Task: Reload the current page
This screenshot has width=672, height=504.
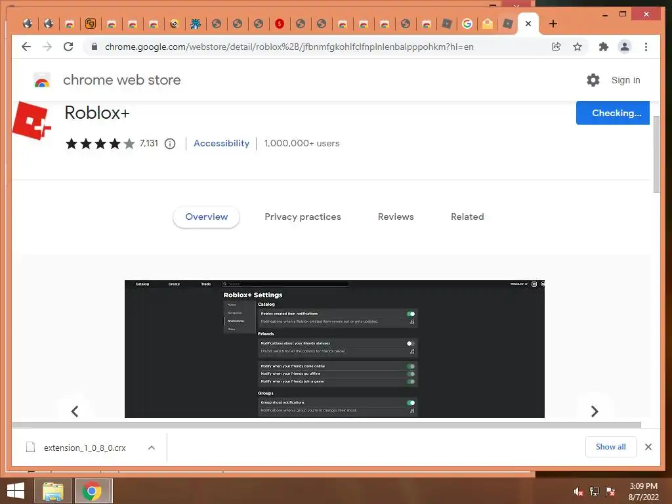Action: (x=68, y=47)
